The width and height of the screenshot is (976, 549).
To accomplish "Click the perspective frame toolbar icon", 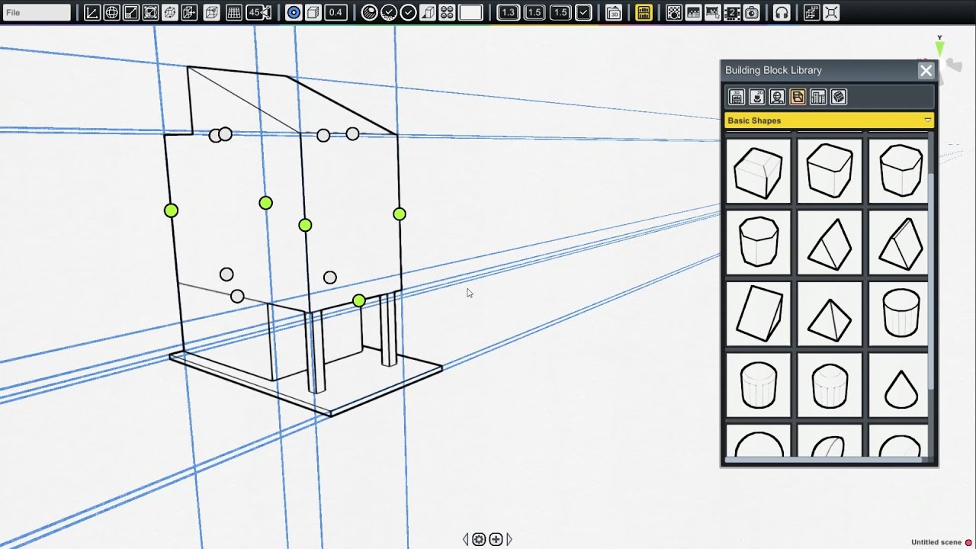I will tap(150, 12).
